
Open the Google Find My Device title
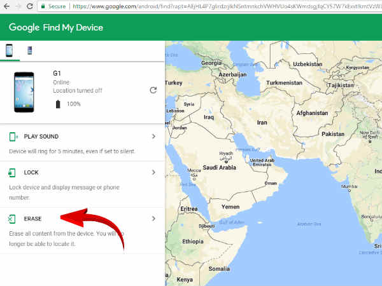(x=56, y=27)
